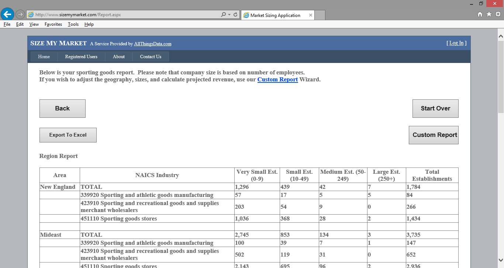
Task: Click the cell showing 1,036
Action: tap(257, 219)
